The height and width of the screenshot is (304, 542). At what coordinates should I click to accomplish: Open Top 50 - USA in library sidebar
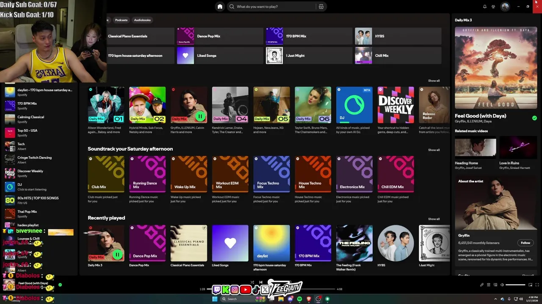(x=40, y=133)
